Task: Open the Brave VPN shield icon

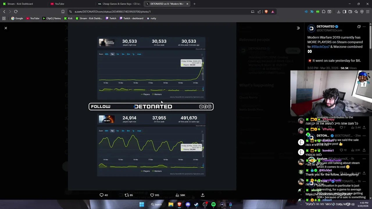Action: tap(362, 12)
